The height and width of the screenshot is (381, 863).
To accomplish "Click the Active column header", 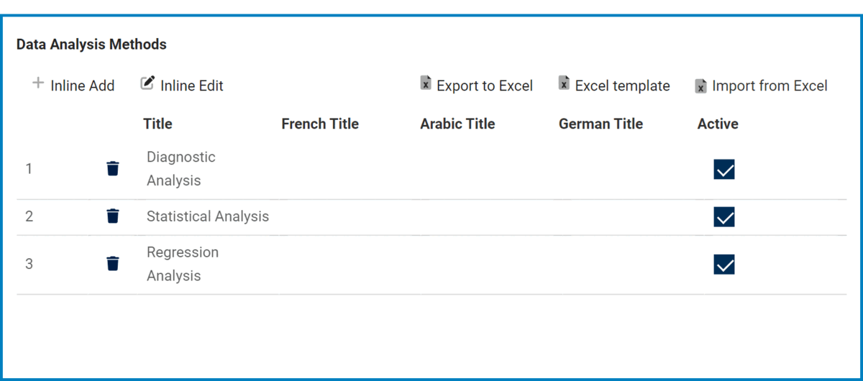I will 718,124.
